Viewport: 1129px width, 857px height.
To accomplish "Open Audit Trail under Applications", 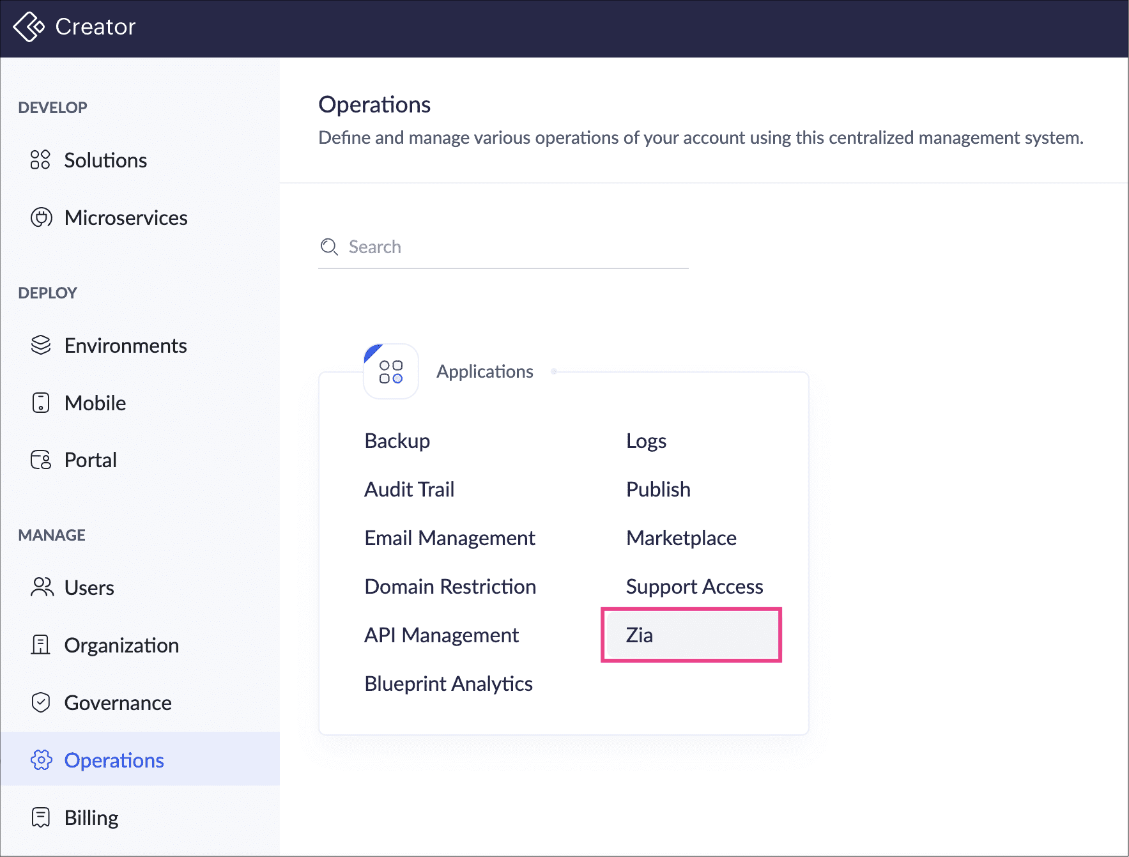I will pos(409,490).
